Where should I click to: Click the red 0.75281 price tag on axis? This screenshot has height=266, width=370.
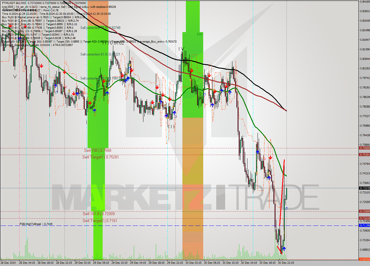tap(365, 155)
